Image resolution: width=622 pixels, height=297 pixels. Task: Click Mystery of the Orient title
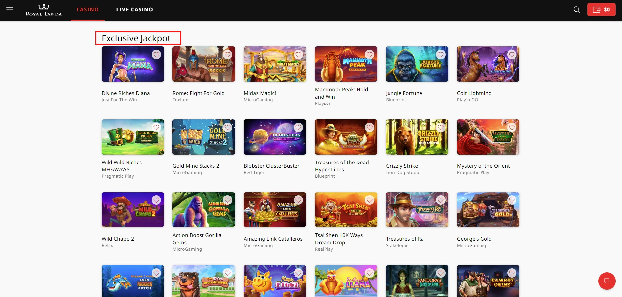click(483, 166)
